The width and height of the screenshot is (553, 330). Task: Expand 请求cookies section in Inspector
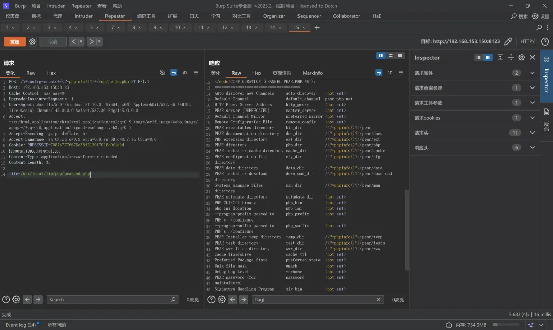coord(532,118)
